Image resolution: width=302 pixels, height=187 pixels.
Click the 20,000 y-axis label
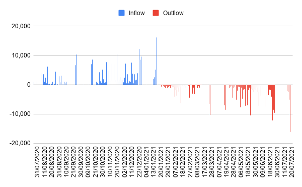coord(21,26)
